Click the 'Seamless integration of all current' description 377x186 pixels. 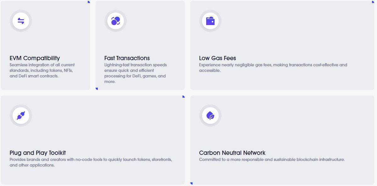[x=42, y=70]
